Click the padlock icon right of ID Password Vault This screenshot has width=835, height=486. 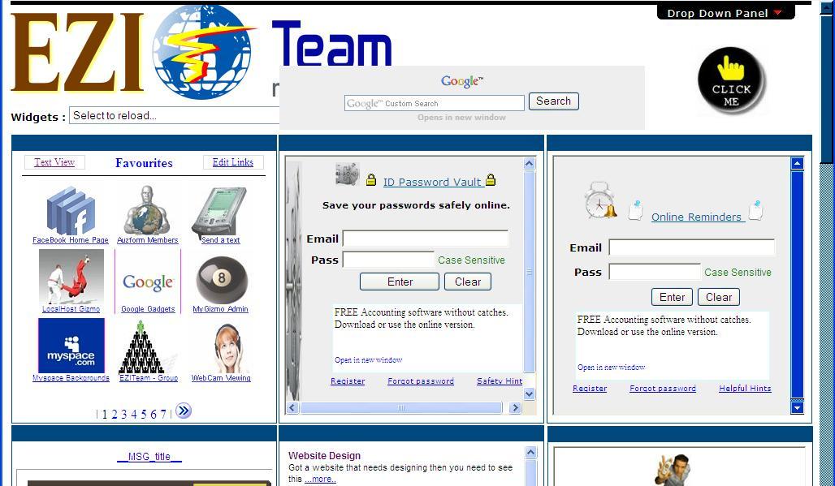pos(491,180)
